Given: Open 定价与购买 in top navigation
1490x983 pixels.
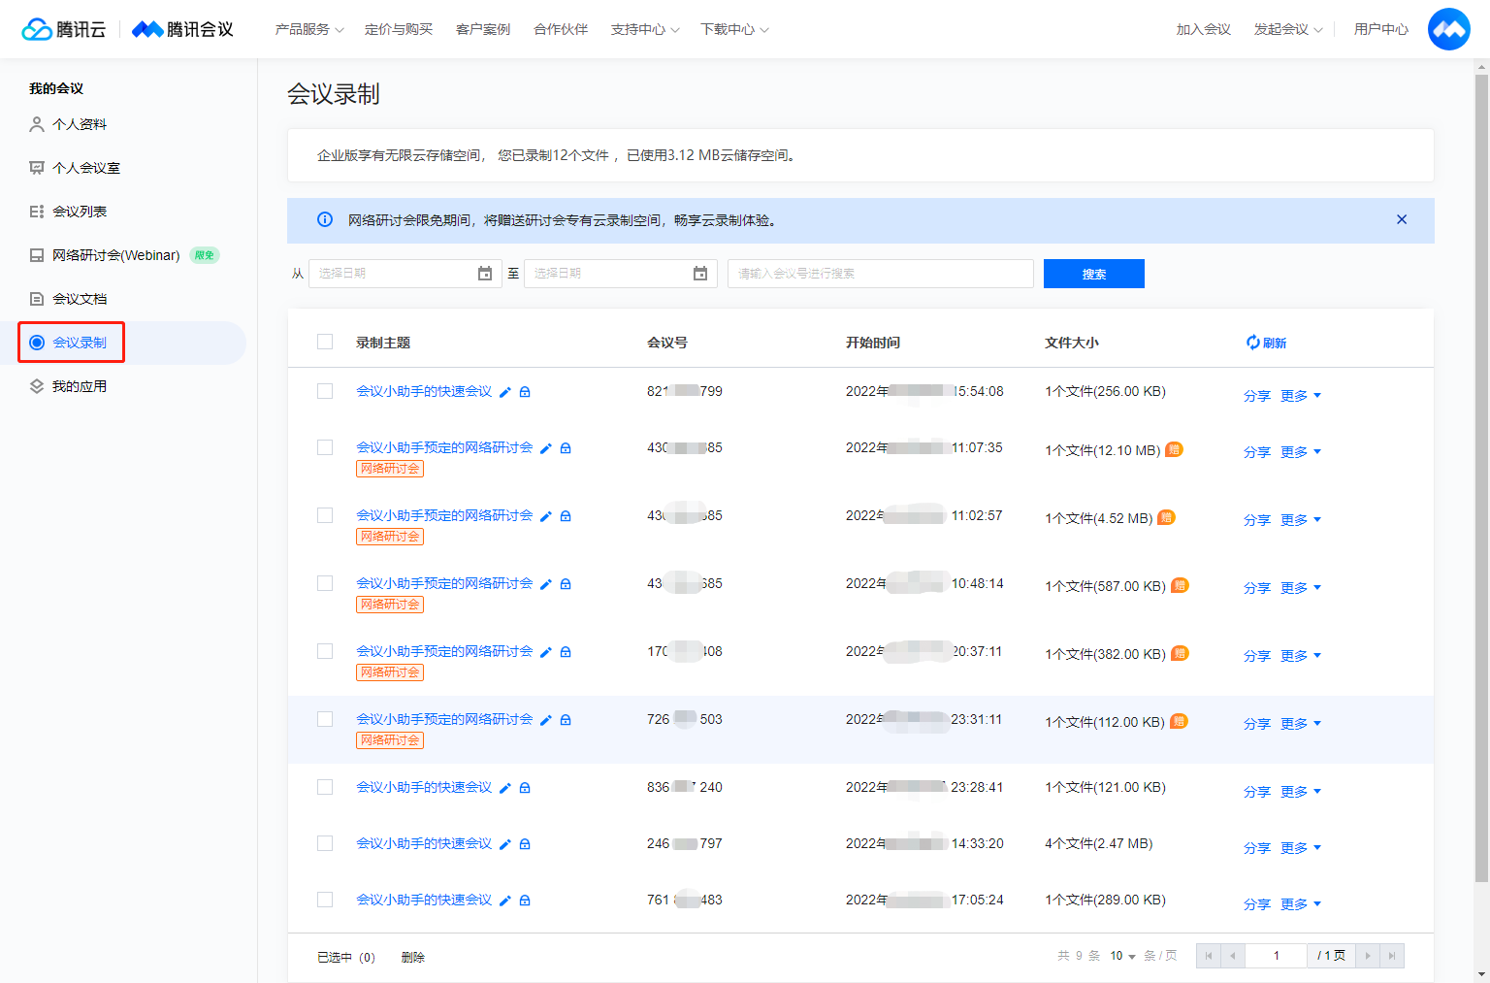Looking at the screenshot, I should click(x=399, y=29).
